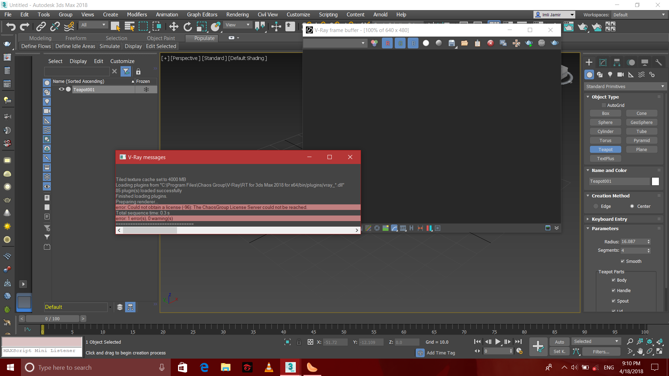Uncheck Spout under Teapot Parts
This screenshot has width=669, height=376.
[614, 301]
